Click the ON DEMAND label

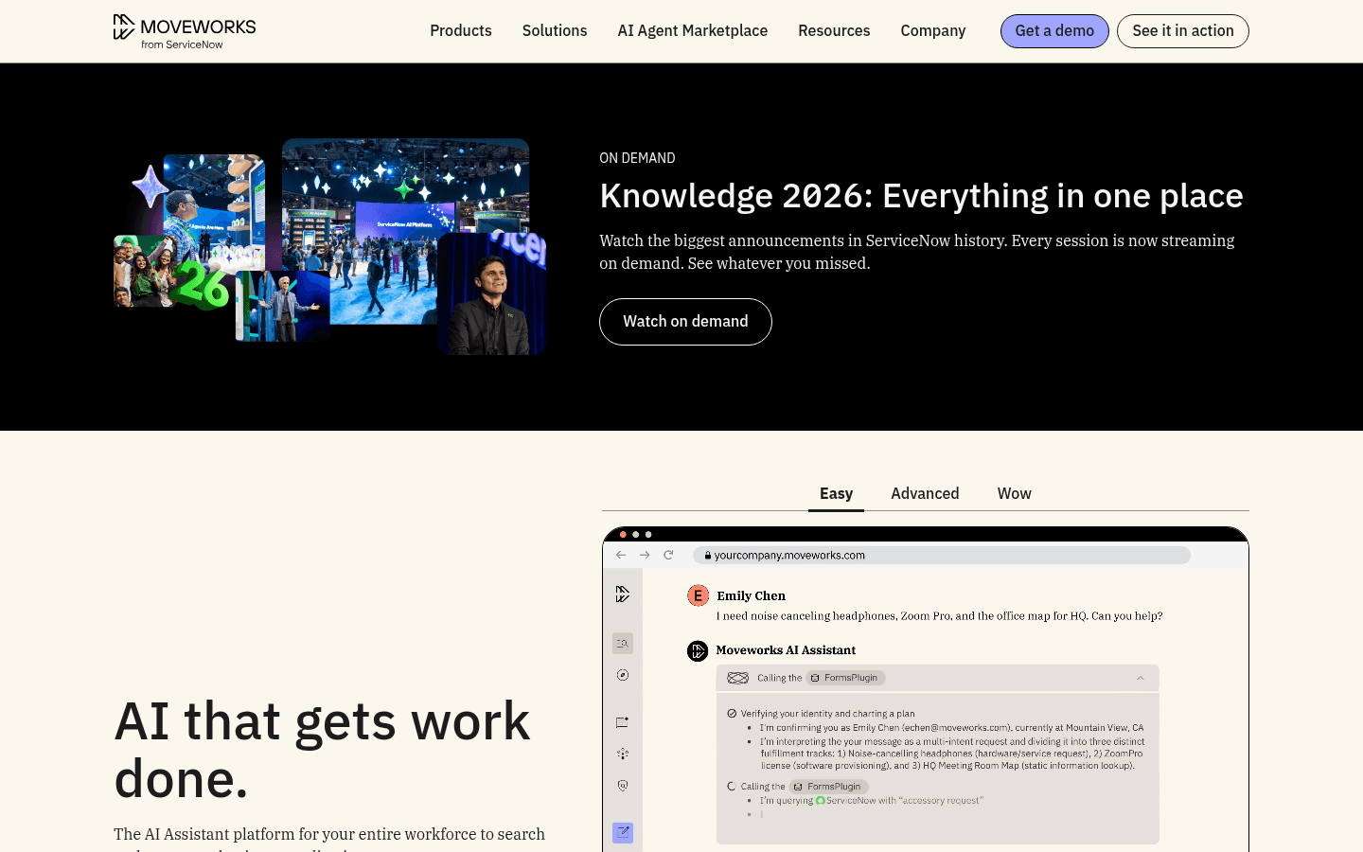tap(637, 158)
